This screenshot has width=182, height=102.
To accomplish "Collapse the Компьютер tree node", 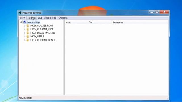I will 21,22.
